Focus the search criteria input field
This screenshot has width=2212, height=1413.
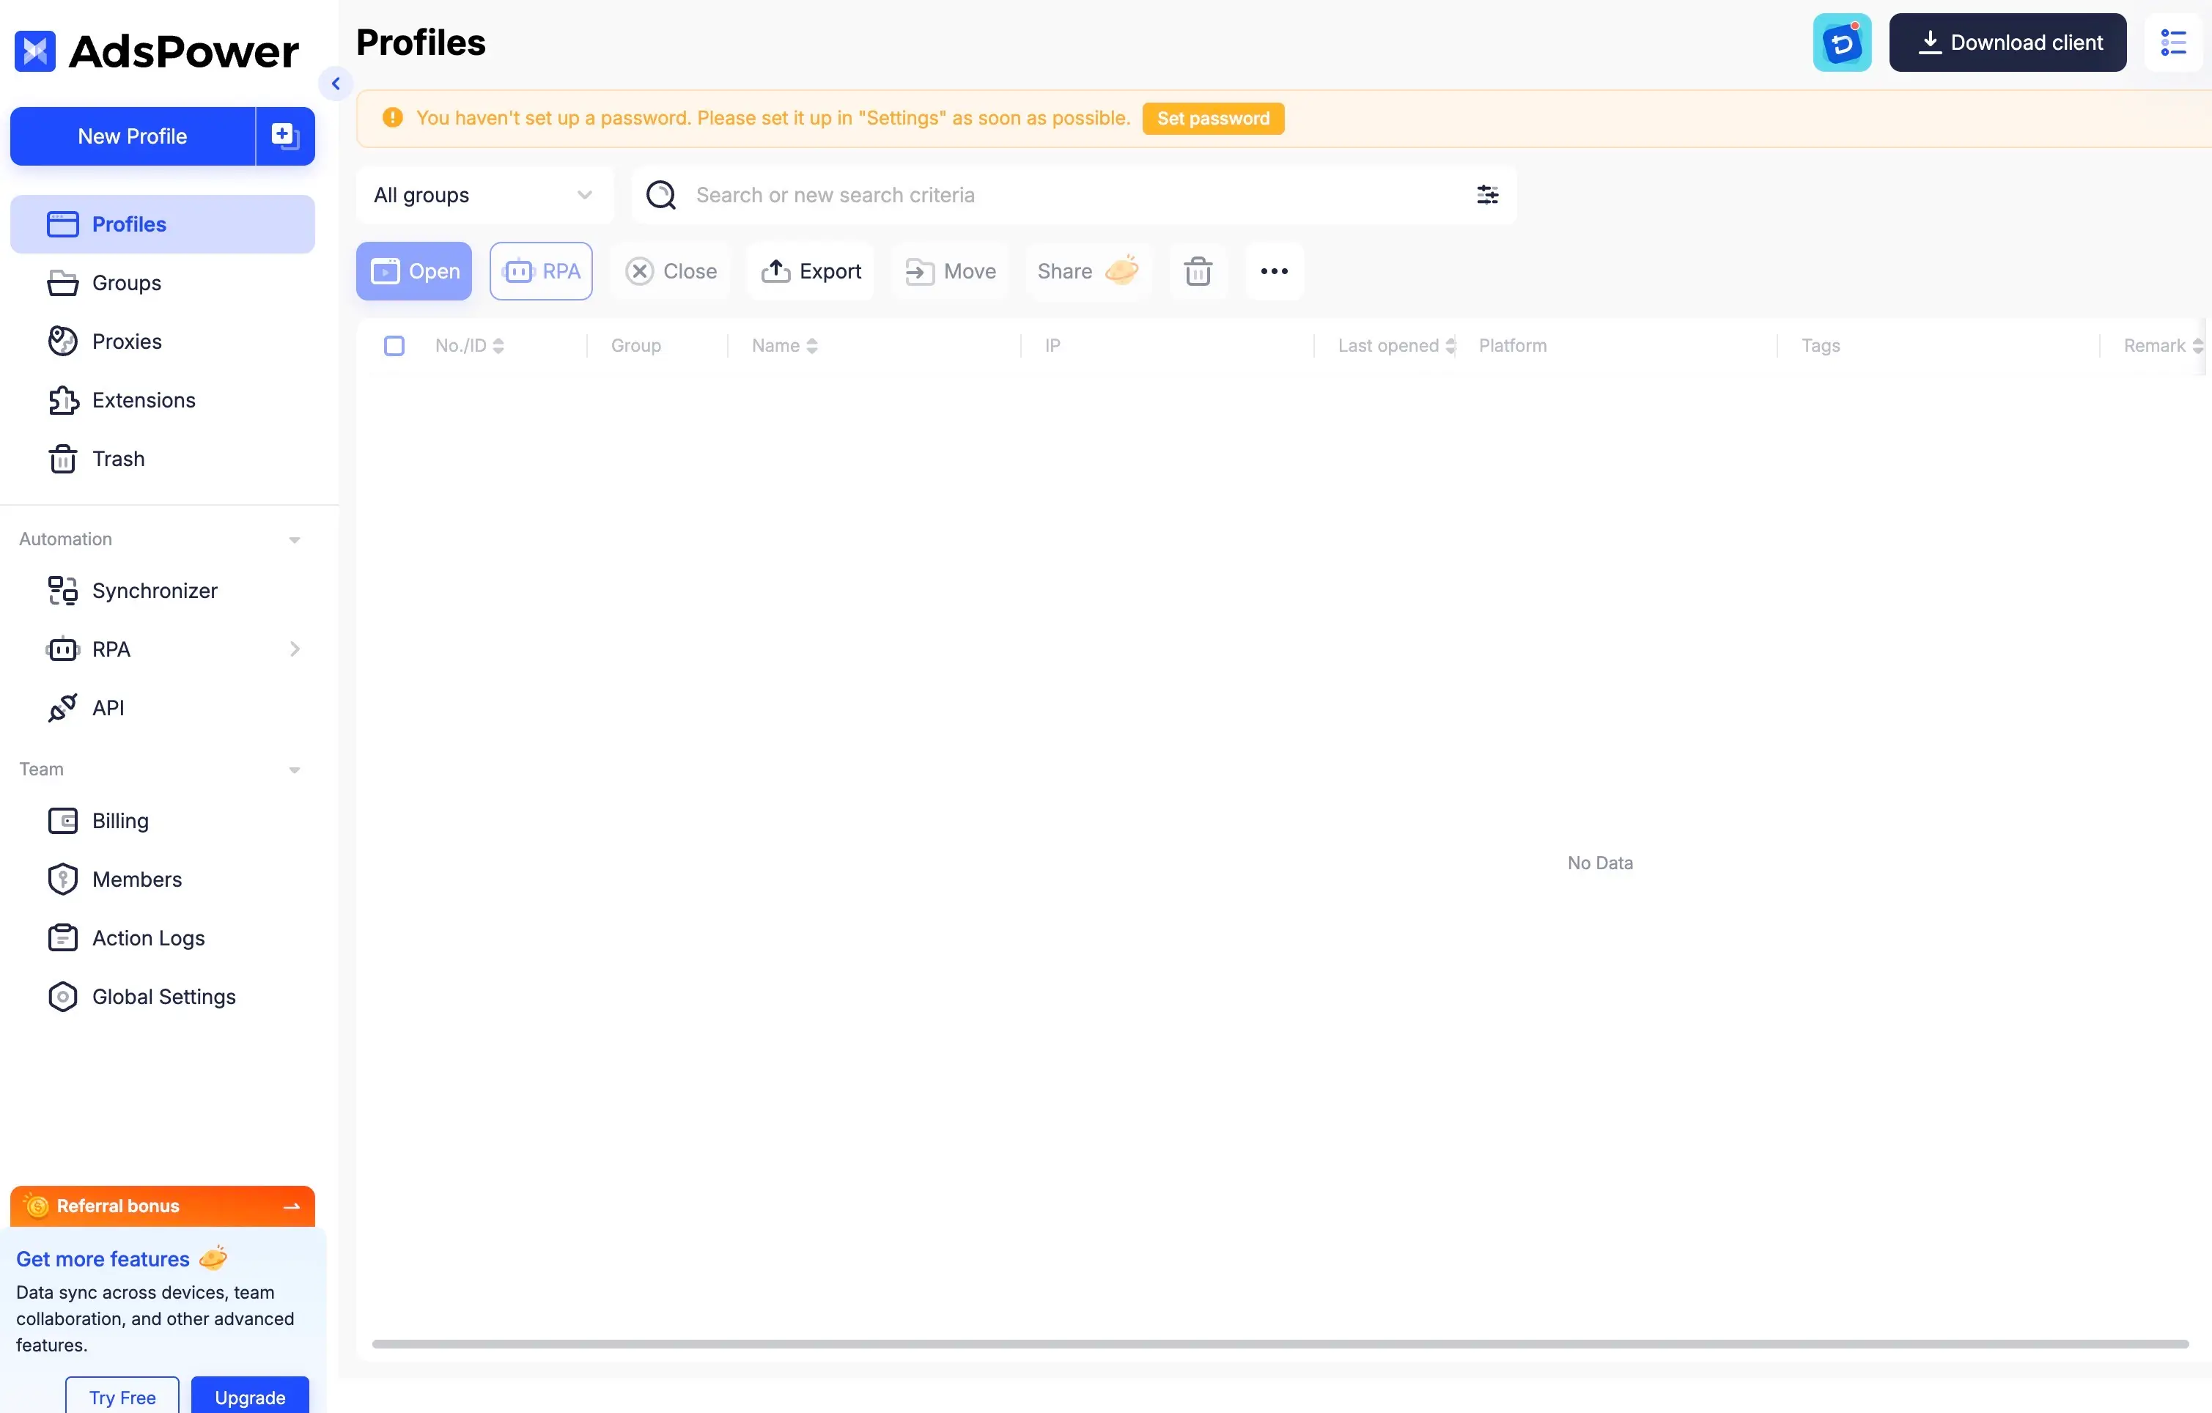click(1074, 195)
